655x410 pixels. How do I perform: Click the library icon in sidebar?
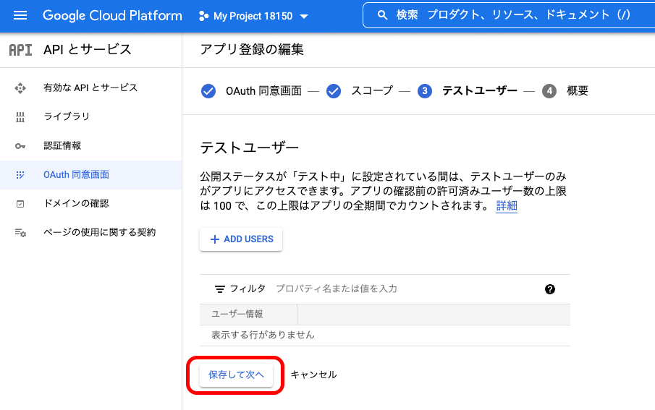coord(20,116)
